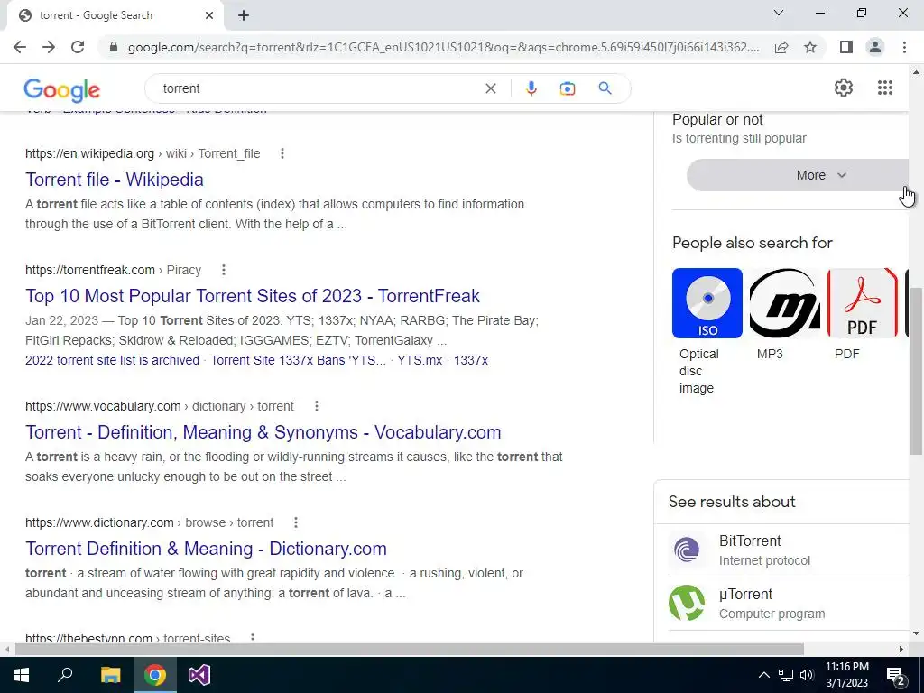Open options for the TorrentFreak result
Image resolution: width=924 pixels, height=693 pixels.
(x=224, y=270)
